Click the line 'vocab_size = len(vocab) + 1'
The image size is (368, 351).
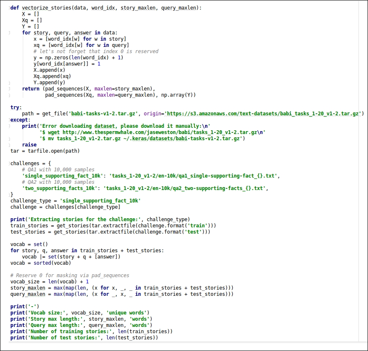point(49,282)
